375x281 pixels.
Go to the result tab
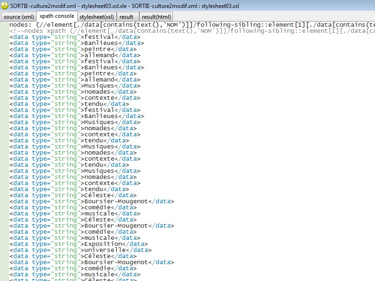[126, 16]
